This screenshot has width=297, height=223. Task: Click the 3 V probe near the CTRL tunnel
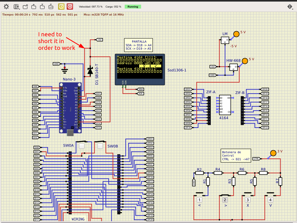coord(273,153)
